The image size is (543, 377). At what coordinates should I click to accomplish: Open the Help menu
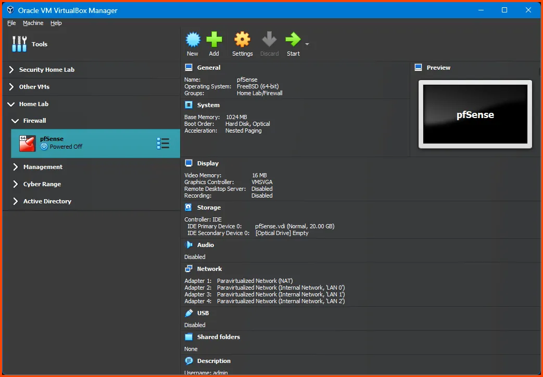(56, 23)
